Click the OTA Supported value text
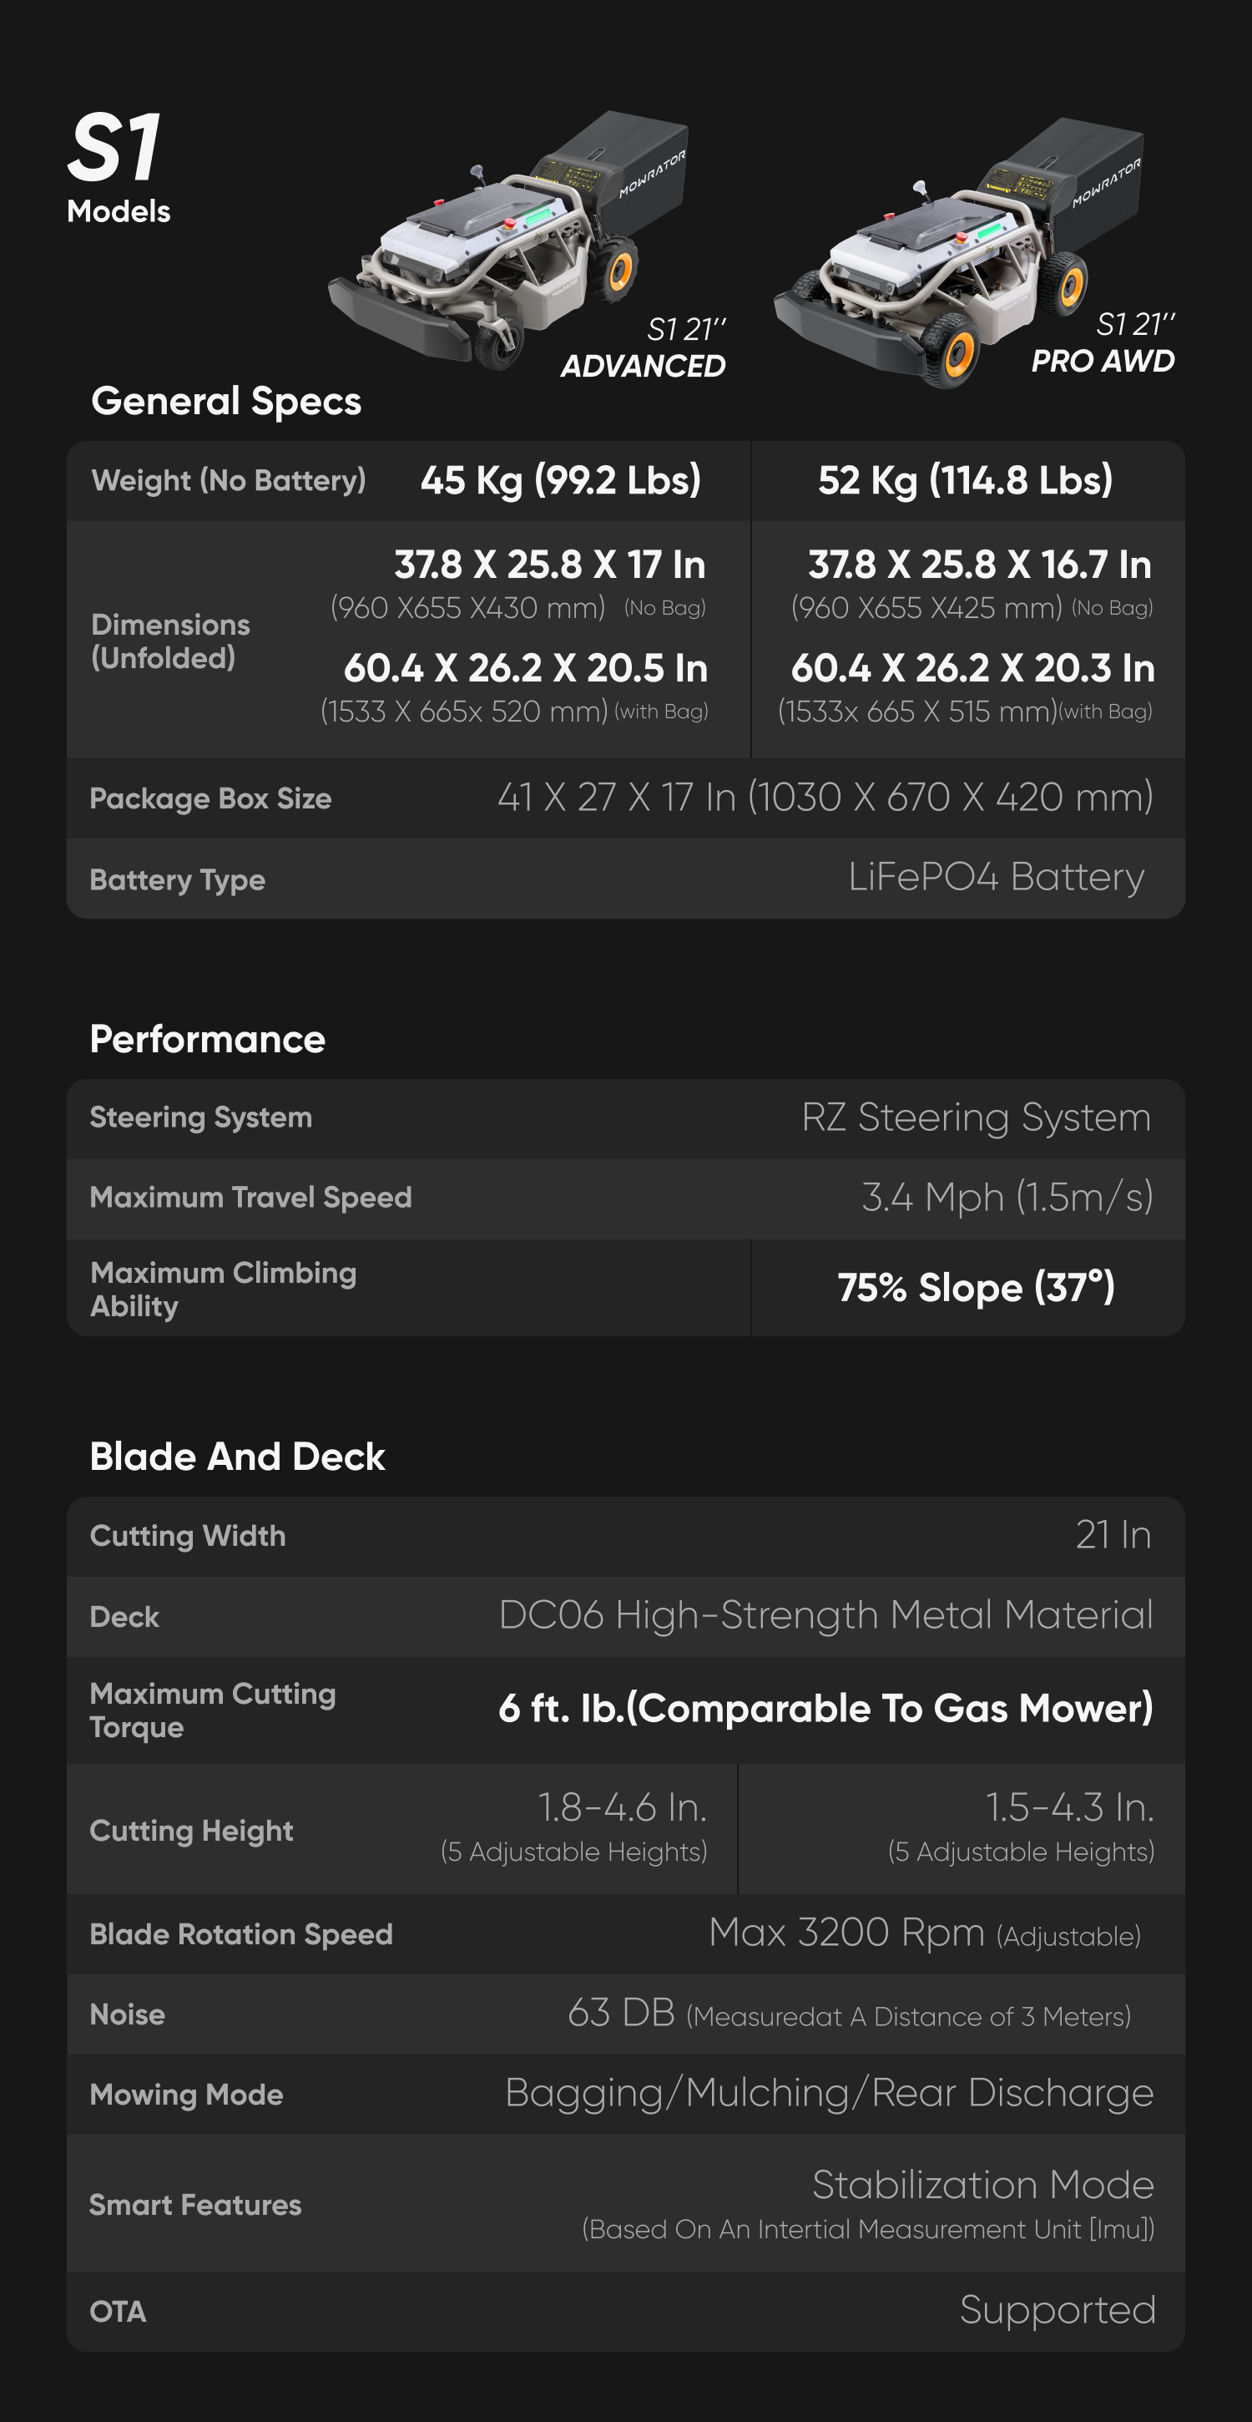 [1057, 2310]
